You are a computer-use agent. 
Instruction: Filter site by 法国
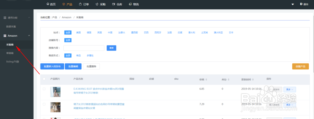pos(170,32)
